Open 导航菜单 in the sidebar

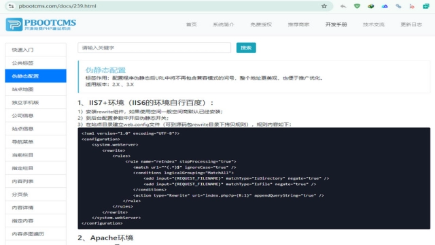coord(36,142)
